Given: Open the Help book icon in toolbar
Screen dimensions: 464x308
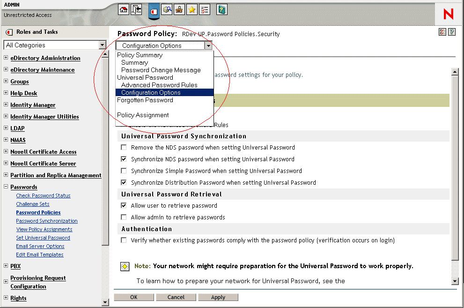Looking at the screenshot, I should tap(222, 9).
